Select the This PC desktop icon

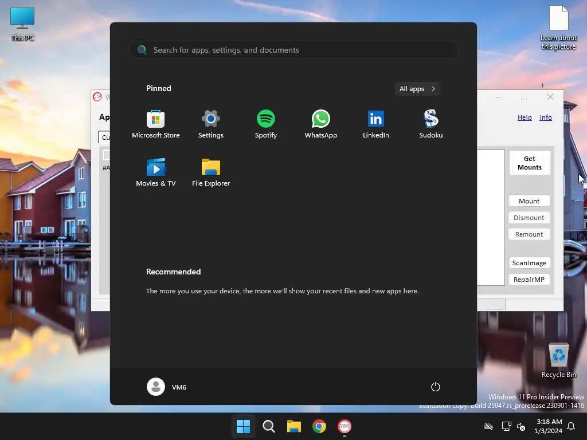22,24
